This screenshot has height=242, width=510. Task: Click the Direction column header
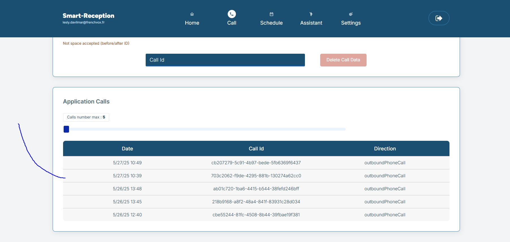coord(385,149)
